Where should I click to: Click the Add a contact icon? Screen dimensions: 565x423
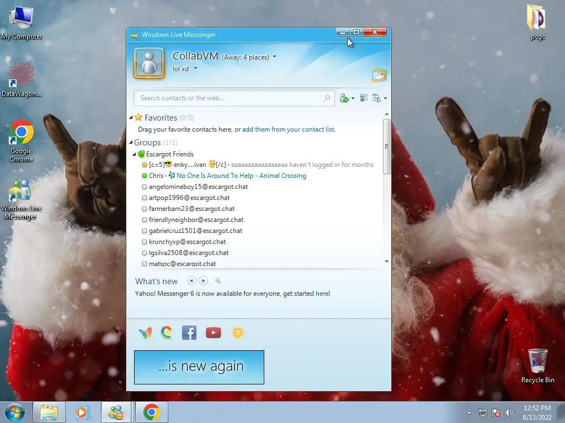point(344,98)
